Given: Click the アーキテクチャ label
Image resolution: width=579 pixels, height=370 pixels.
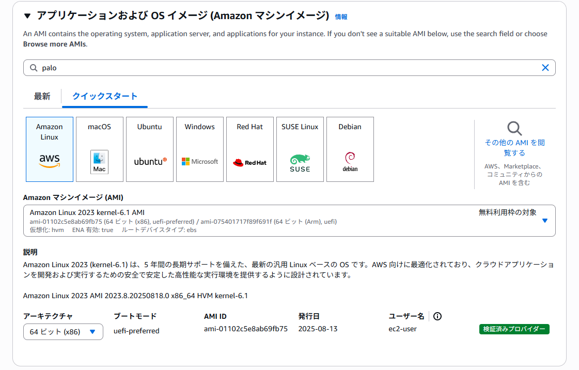Looking at the screenshot, I should [48, 316].
